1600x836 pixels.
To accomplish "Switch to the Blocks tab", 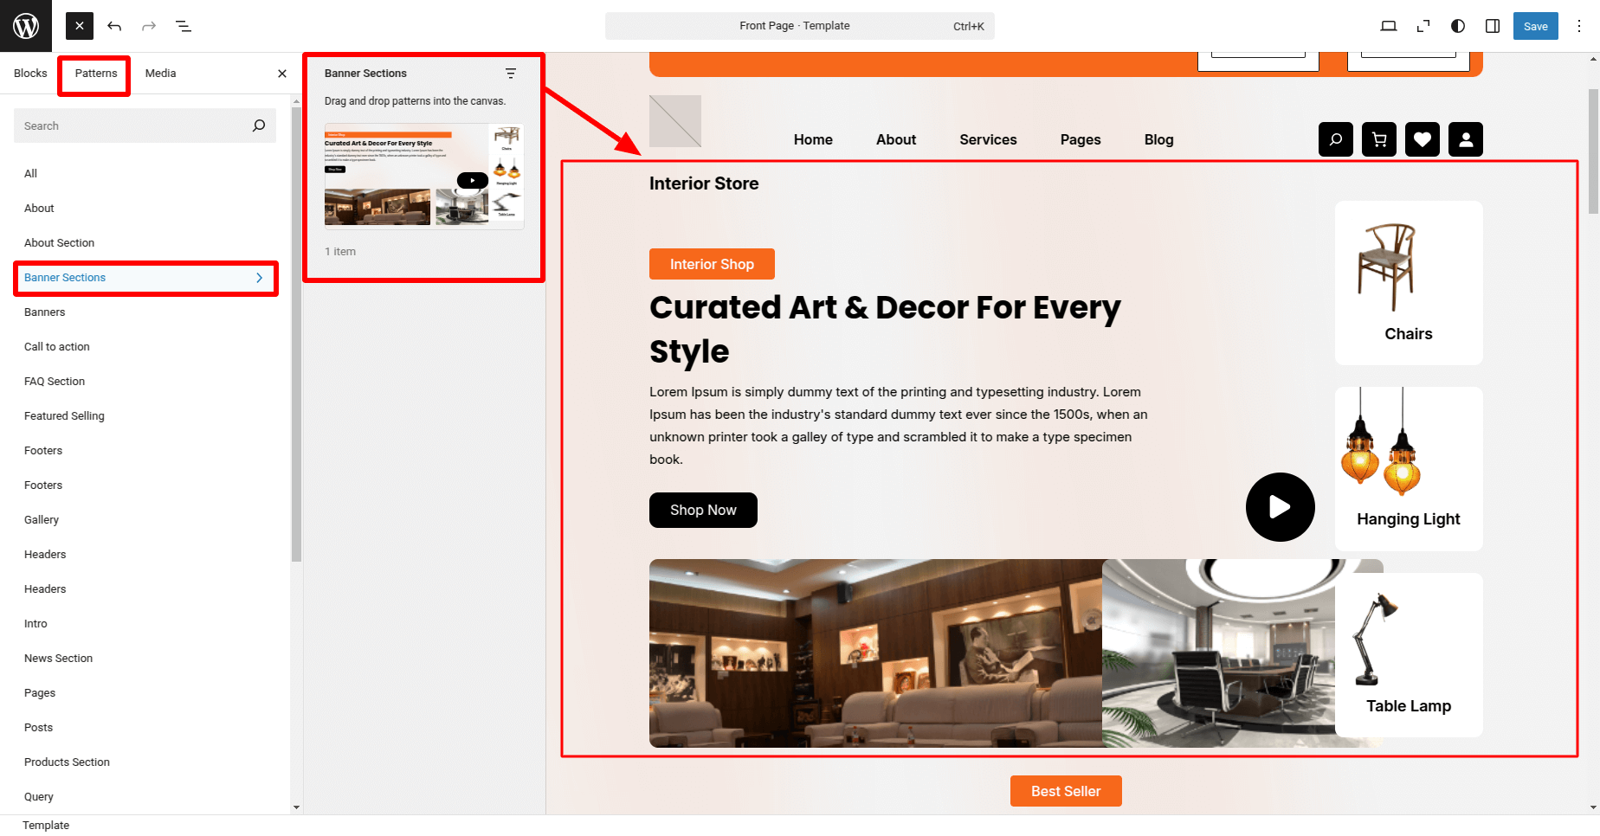I will tap(30, 74).
